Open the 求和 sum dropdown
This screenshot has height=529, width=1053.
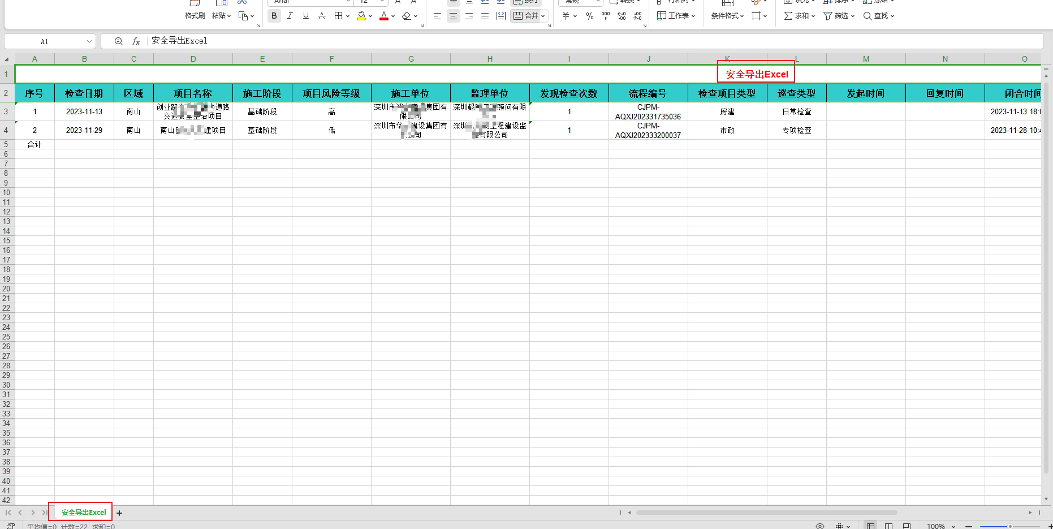pos(800,16)
